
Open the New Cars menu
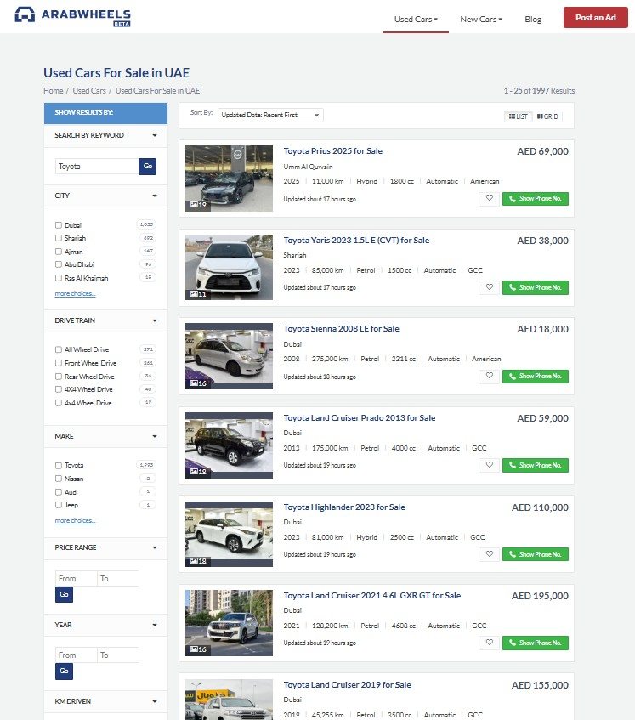(x=481, y=19)
